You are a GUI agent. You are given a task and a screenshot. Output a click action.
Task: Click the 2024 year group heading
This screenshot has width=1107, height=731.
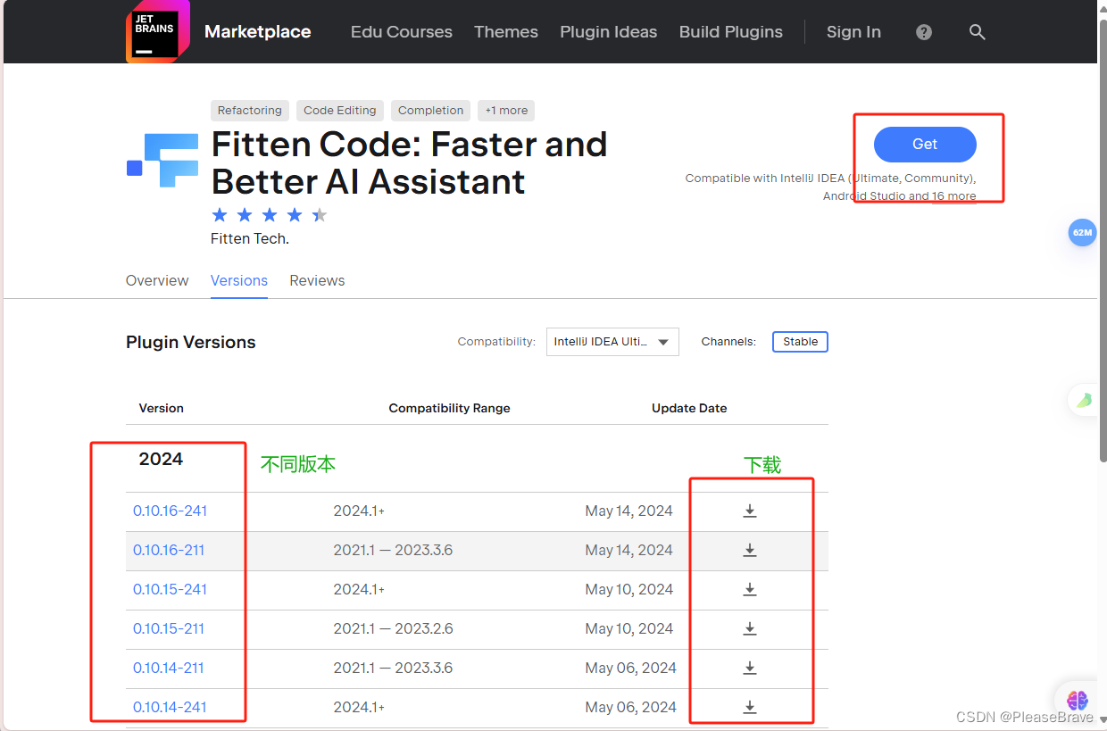tap(161, 459)
